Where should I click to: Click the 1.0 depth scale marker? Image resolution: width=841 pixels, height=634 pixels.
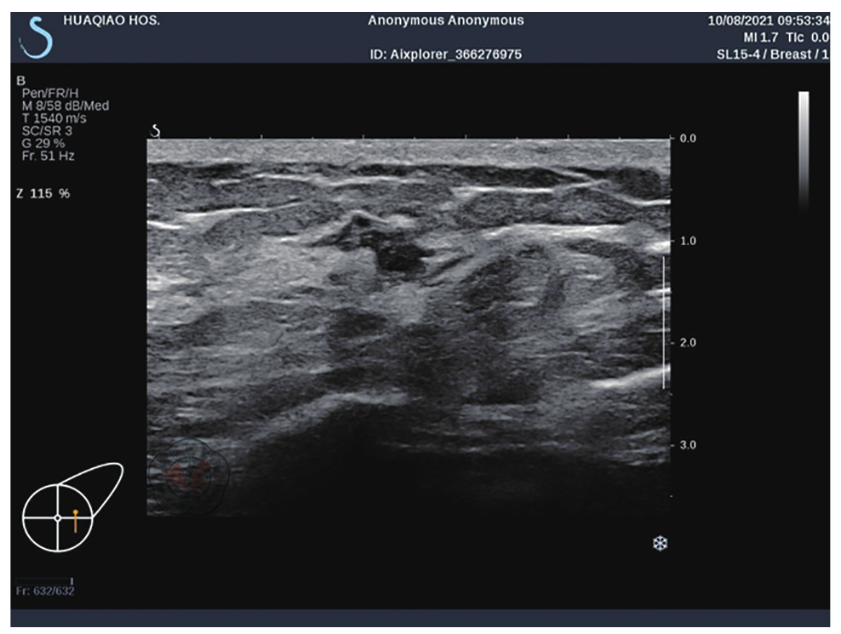(x=688, y=241)
